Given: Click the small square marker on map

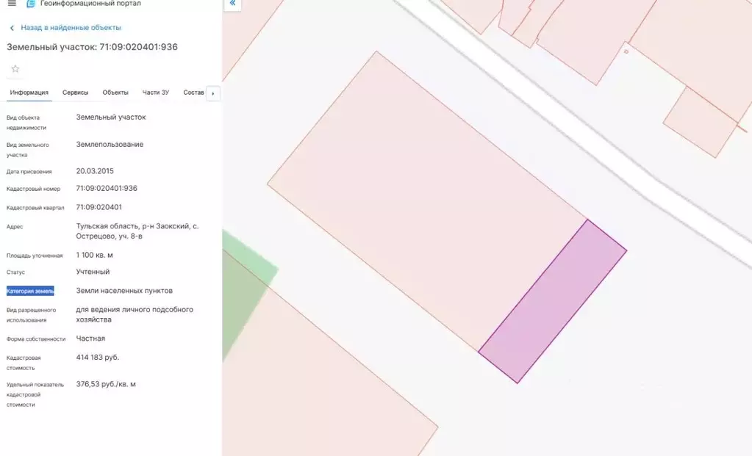Looking at the screenshot, I should coord(626,51).
